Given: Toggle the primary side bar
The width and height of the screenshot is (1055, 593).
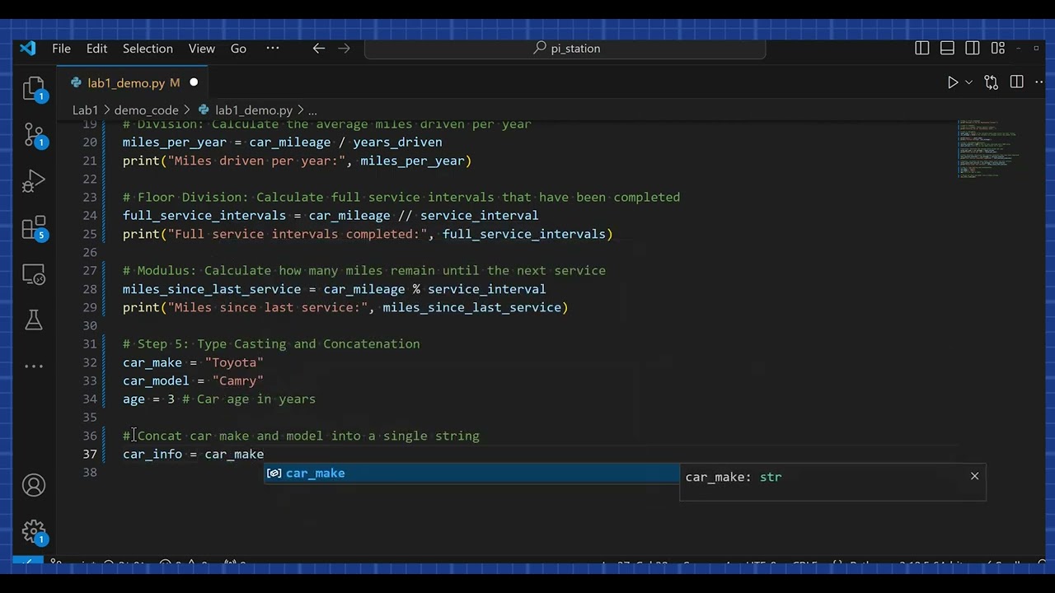Looking at the screenshot, I should (922, 49).
